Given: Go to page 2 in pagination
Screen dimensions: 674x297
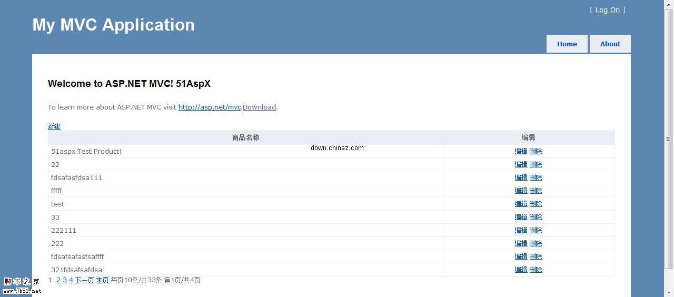Looking at the screenshot, I should (58, 280).
